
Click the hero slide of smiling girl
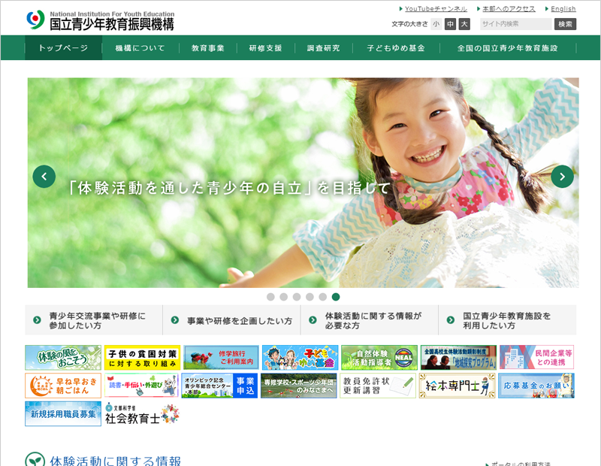coord(304,183)
